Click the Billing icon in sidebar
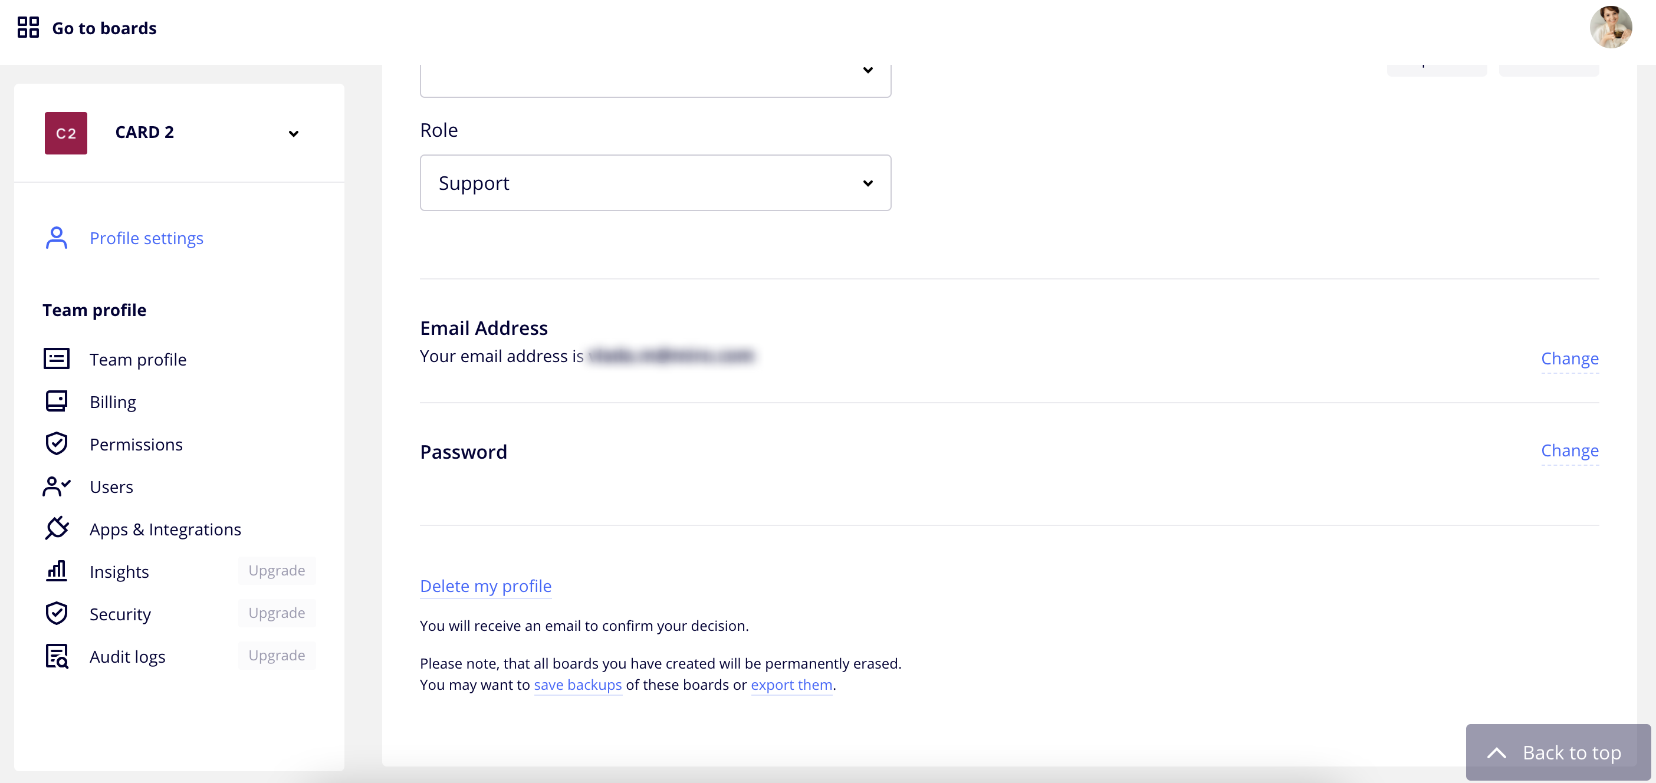 point(57,401)
